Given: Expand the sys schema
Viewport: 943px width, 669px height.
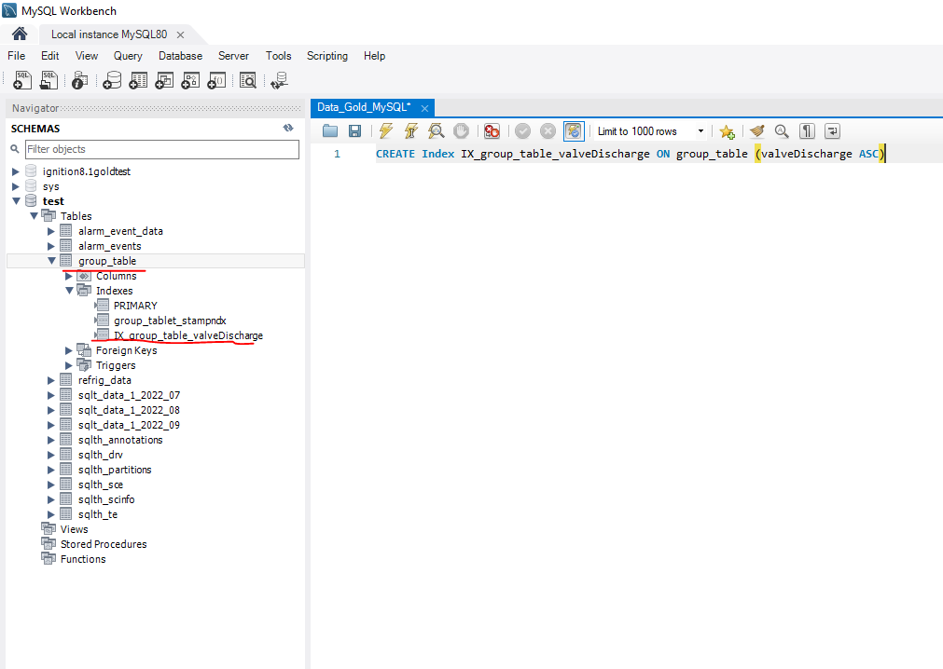Looking at the screenshot, I should [x=16, y=186].
